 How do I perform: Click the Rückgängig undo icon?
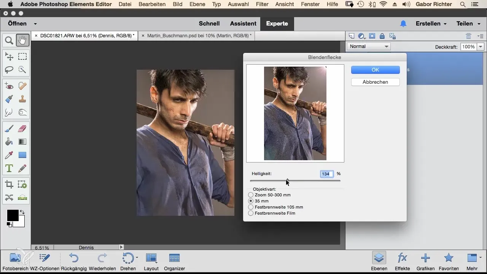click(73, 259)
